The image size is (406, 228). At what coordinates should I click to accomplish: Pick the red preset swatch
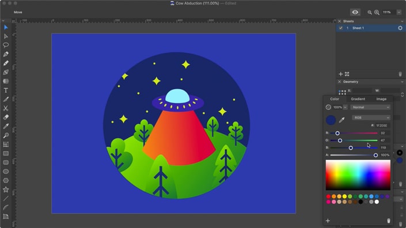pyautogui.click(x=328, y=196)
